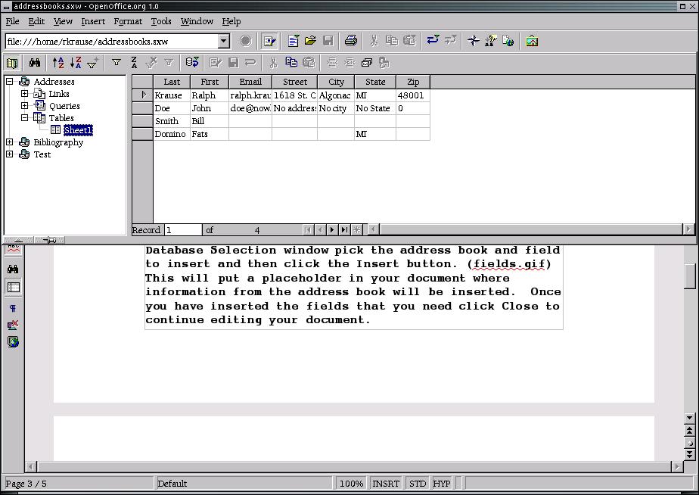Click the Sort Ascending icon
This screenshot has width=699, height=495.
58,63
